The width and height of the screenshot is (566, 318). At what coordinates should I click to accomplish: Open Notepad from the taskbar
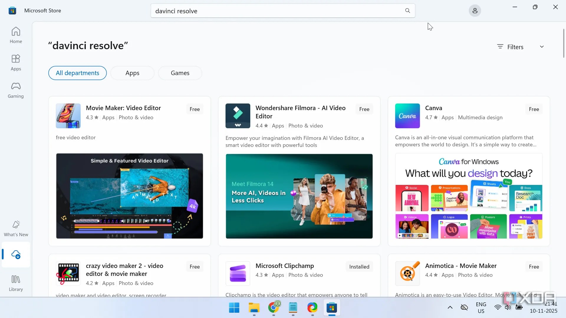pos(293,308)
